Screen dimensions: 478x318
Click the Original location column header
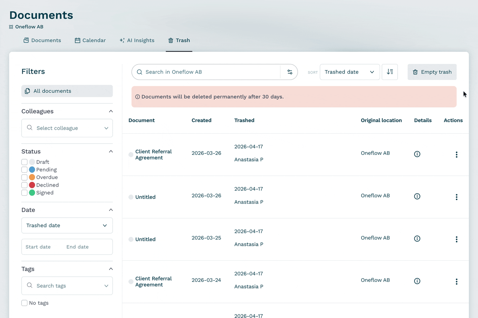point(381,120)
